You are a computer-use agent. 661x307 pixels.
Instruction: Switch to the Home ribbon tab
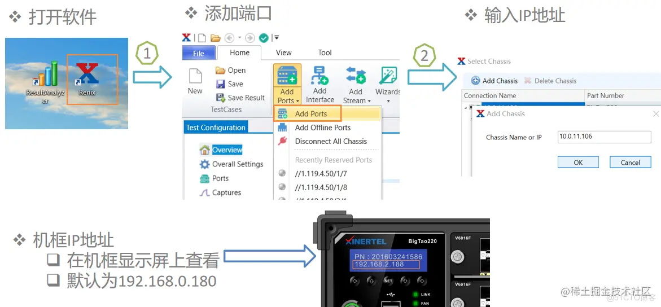point(239,52)
